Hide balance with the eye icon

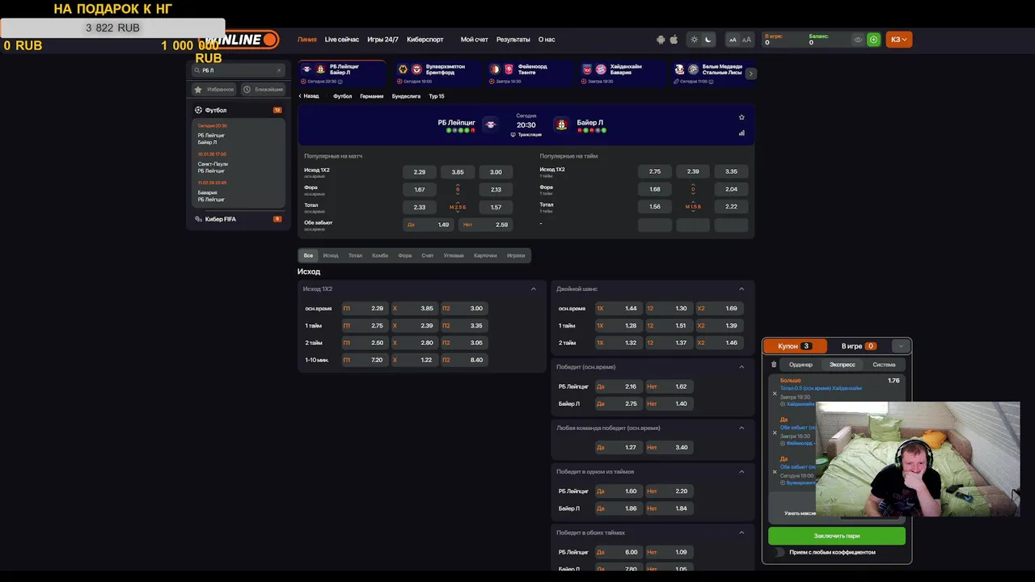click(858, 40)
